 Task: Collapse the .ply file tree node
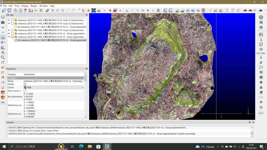pyautogui.click(x=9, y=23)
